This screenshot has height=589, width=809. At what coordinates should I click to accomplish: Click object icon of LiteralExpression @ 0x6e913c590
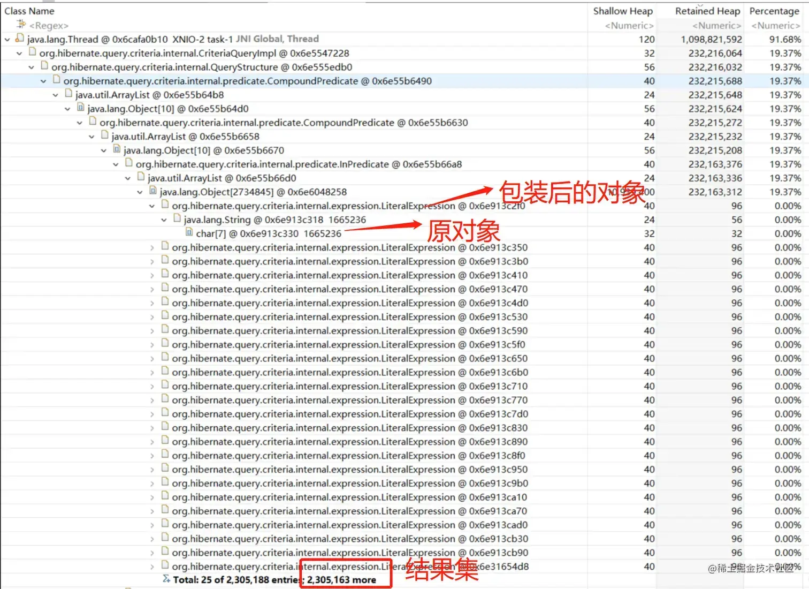click(x=165, y=330)
